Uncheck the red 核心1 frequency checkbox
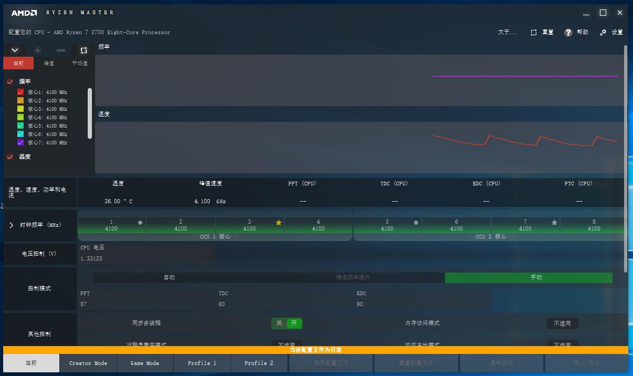 click(x=20, y=92)
